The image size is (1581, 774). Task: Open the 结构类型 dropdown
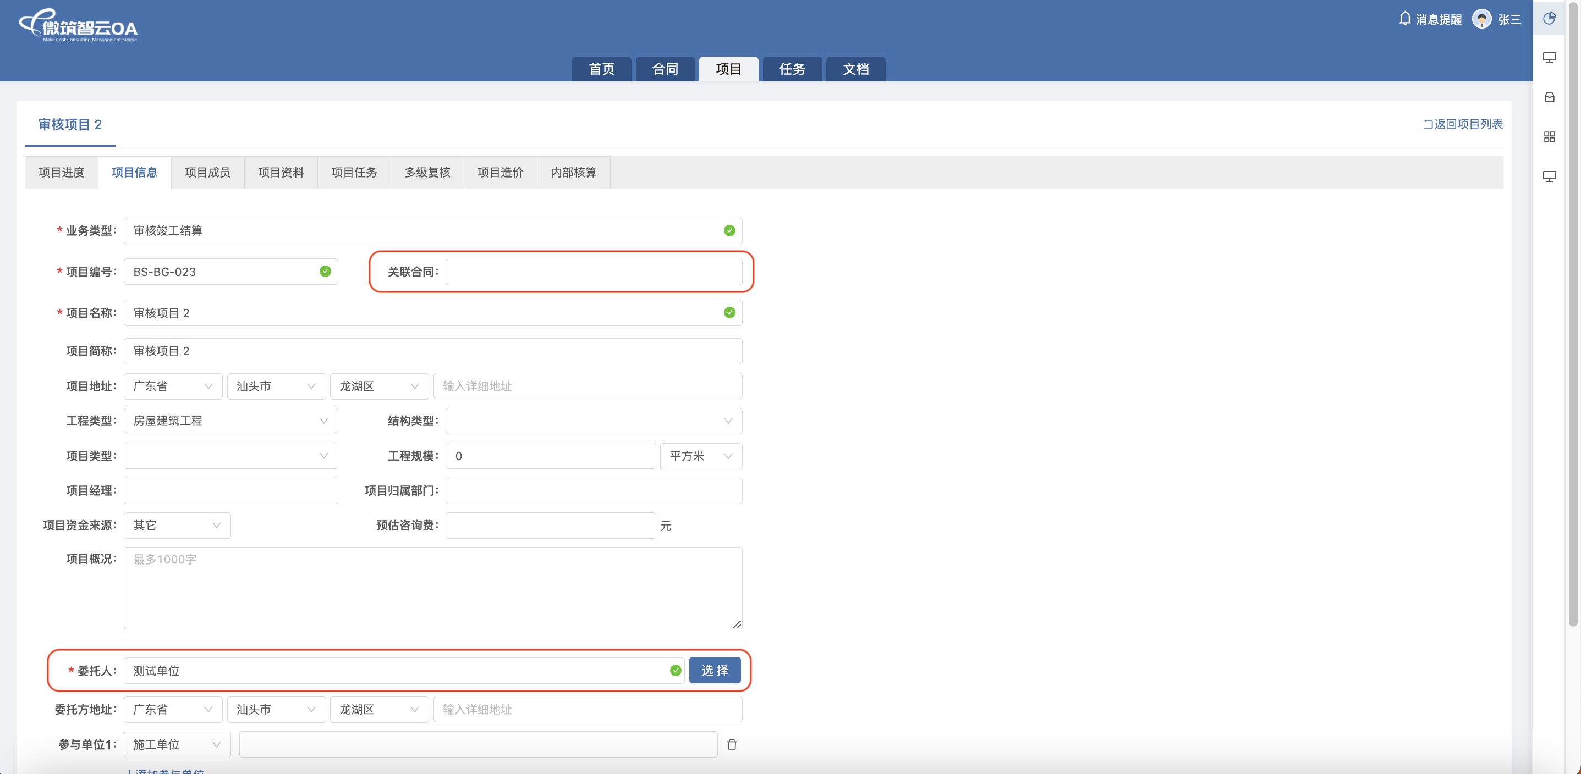594,421
